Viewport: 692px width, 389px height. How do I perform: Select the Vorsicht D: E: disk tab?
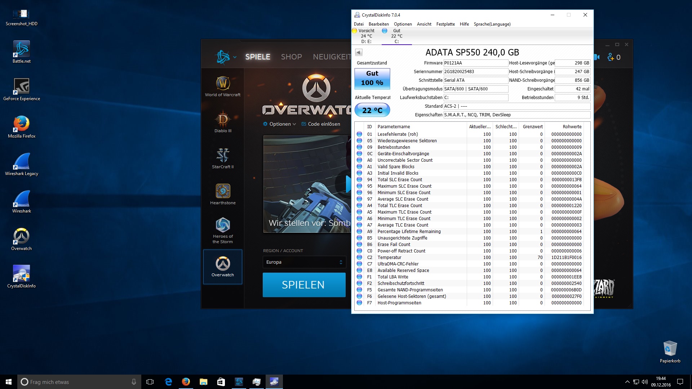click(x=366, y=36)
